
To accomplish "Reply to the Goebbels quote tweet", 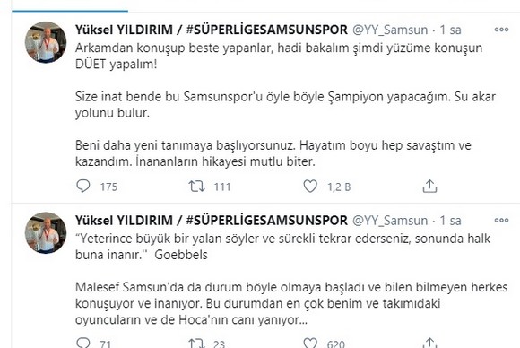I will [x=82, y=343].
